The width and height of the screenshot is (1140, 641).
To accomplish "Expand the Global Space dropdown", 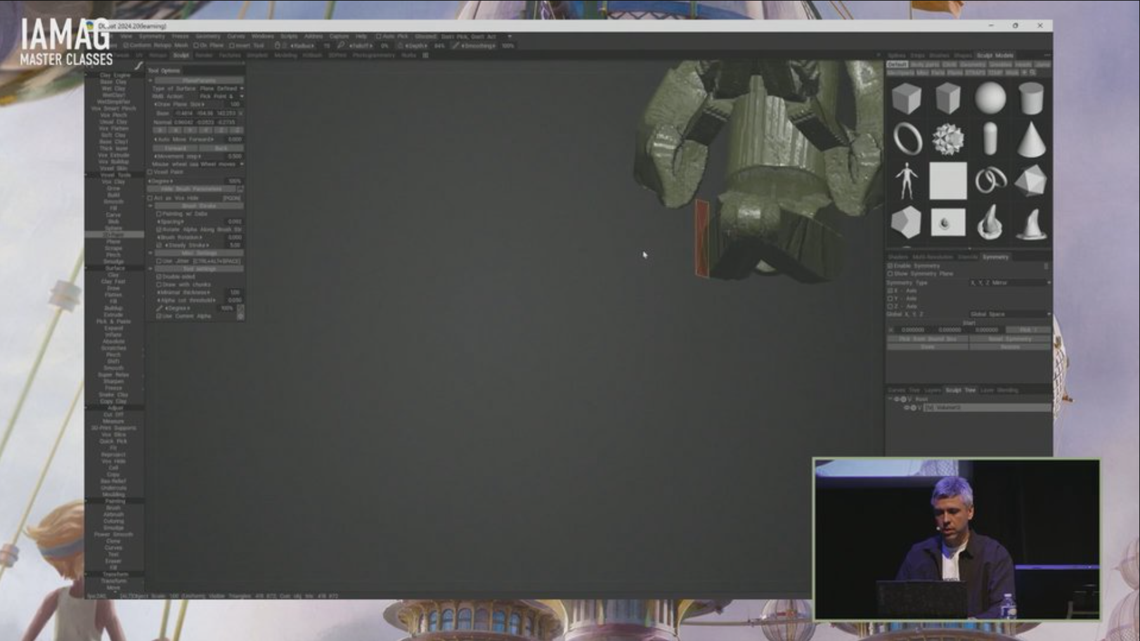I will pyautogui.click(x=1009, y=314).
